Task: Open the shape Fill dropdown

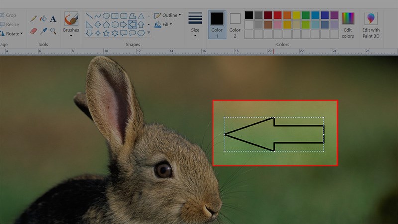Action: tap(163, 24)
